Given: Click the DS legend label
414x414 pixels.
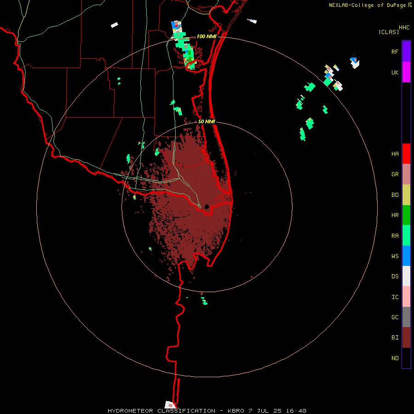Looking at the screenshot, I should pos(395,276).
